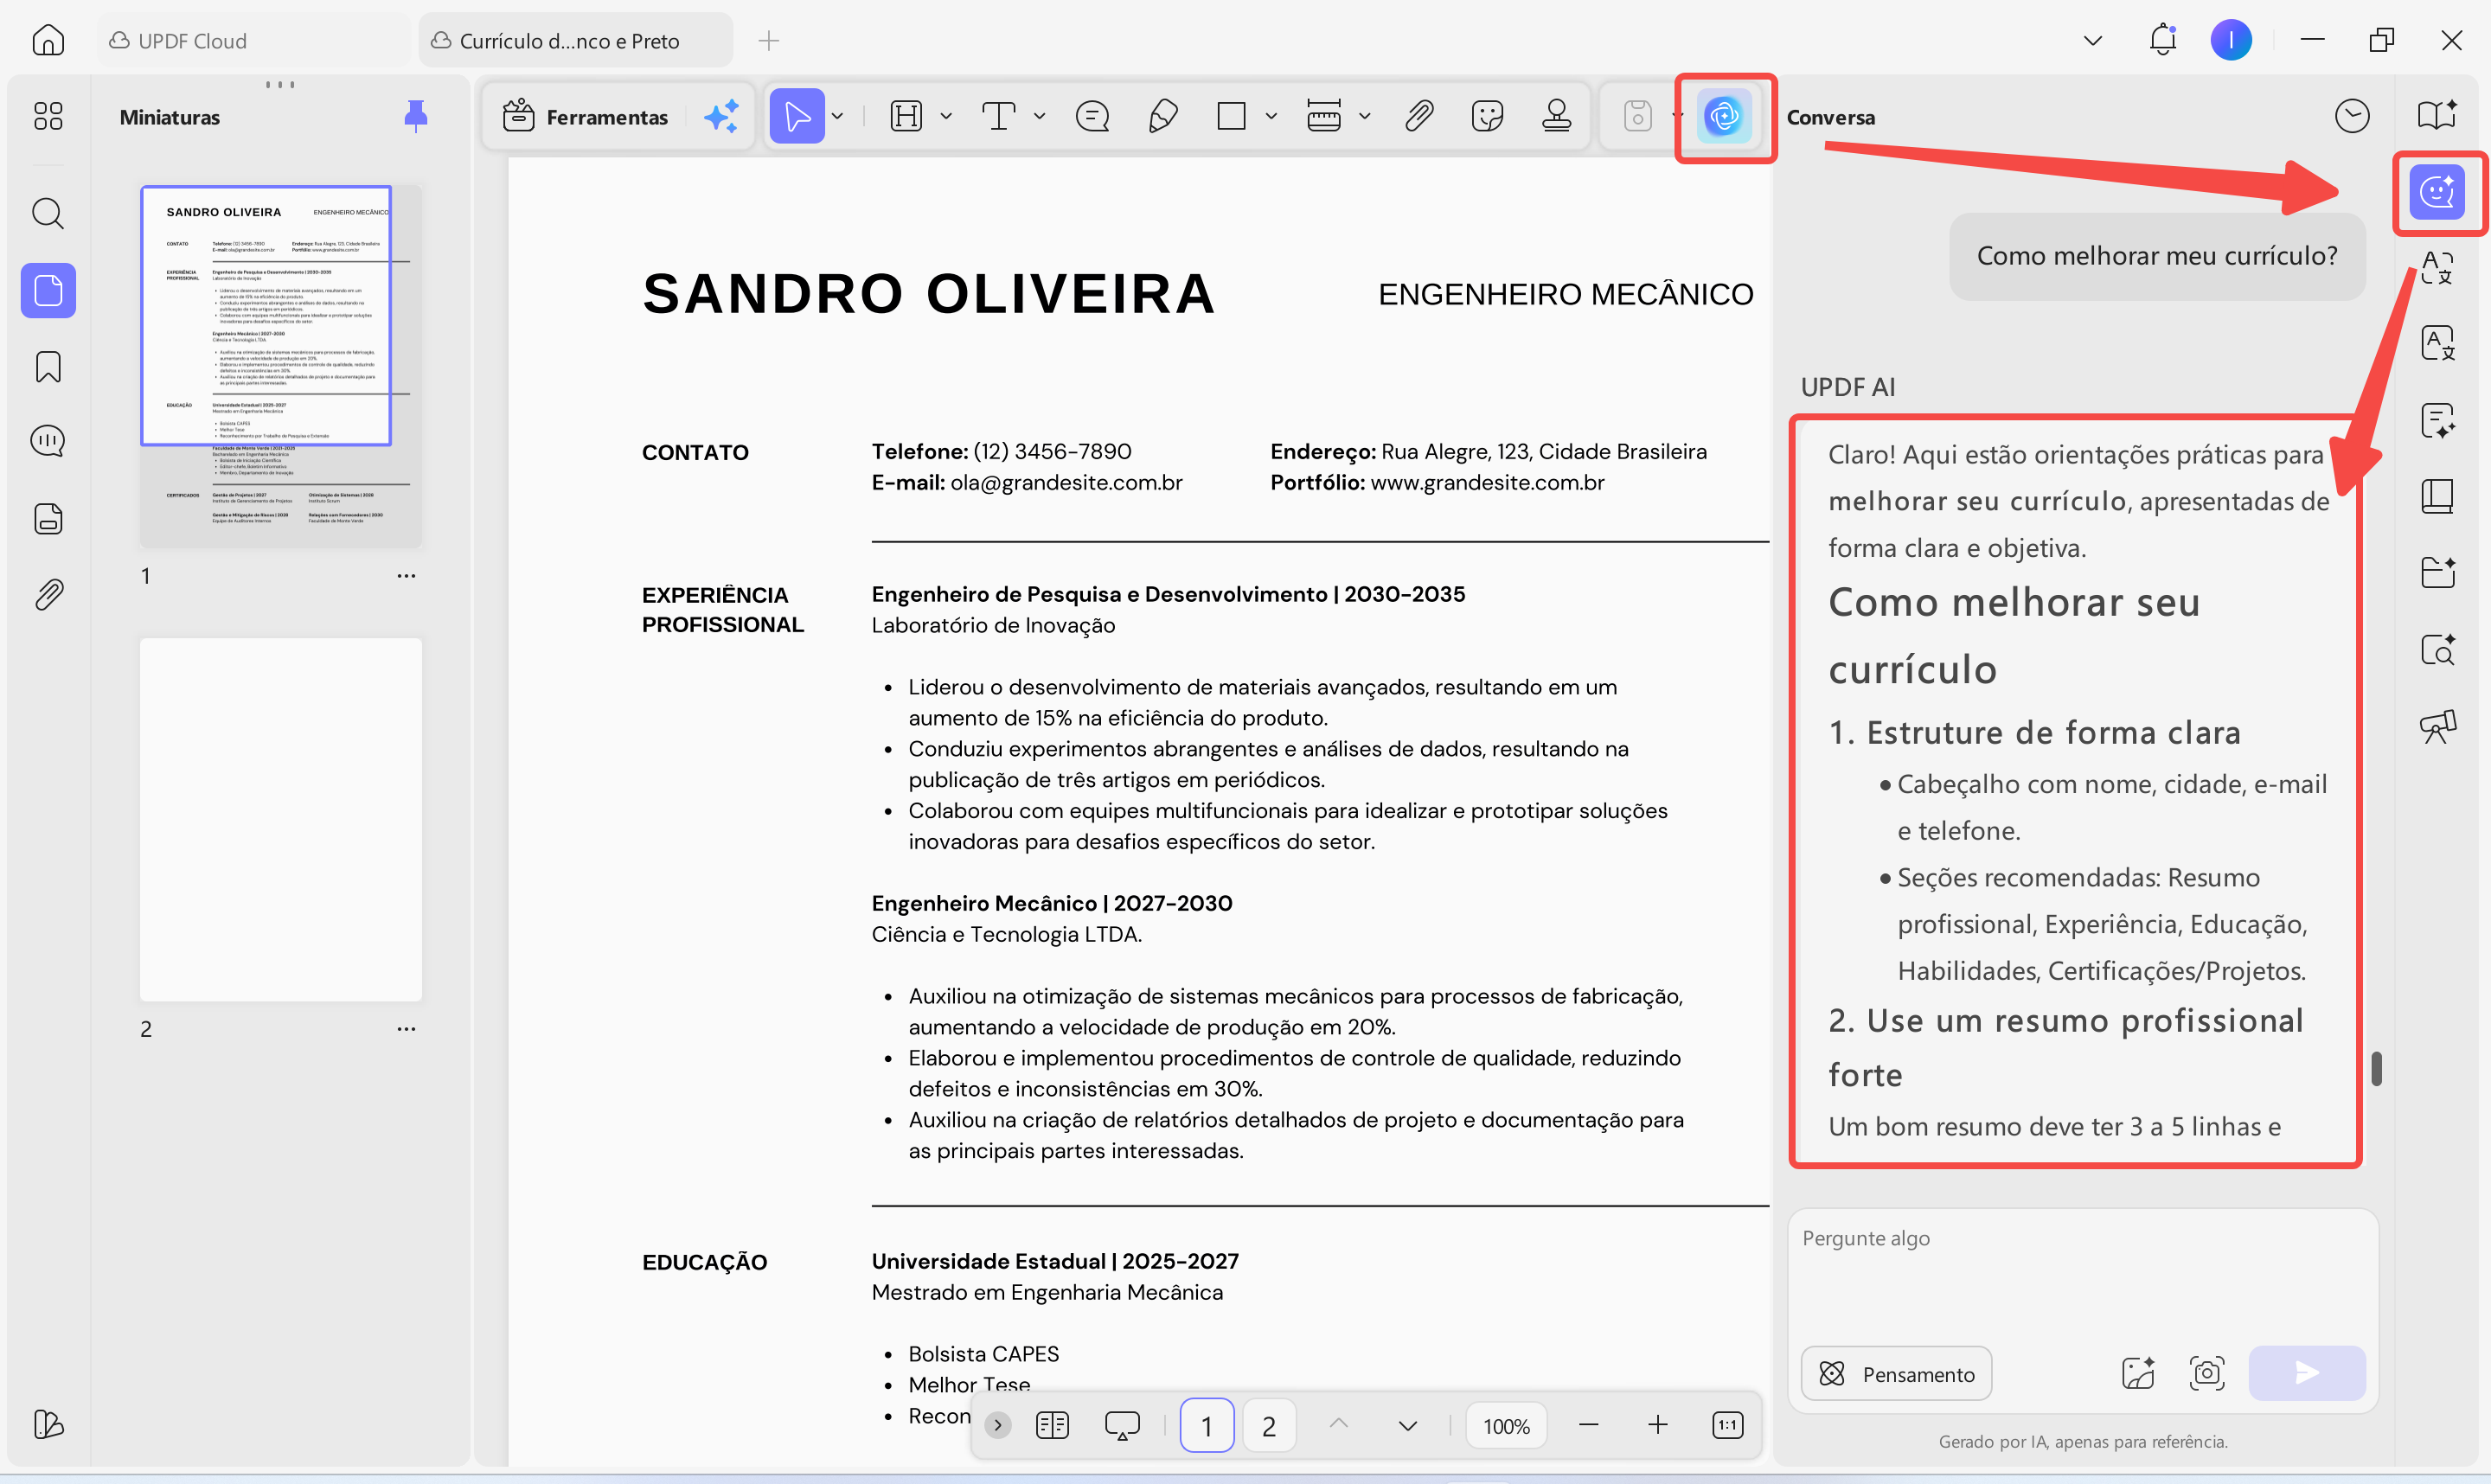Viewport: 2491px width, 1484px height.
Task: Expand the selection tool dropdown arrow
Action: (838, 116)
